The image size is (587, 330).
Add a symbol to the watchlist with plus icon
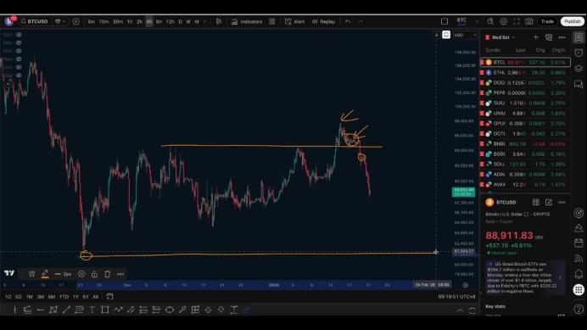[x=536, y=37]
